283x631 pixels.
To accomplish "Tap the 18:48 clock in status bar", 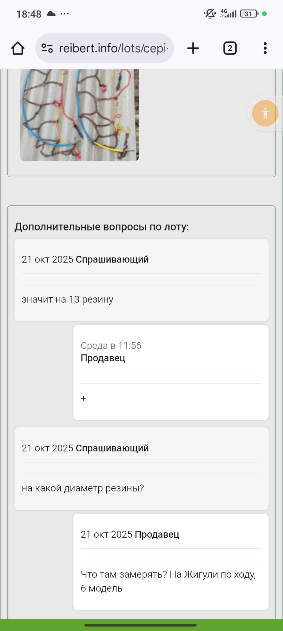I will 29,14.
